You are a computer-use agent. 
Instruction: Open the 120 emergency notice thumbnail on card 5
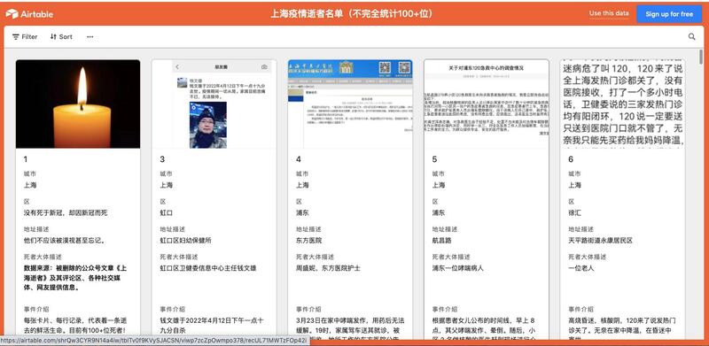tap(487, 104)
